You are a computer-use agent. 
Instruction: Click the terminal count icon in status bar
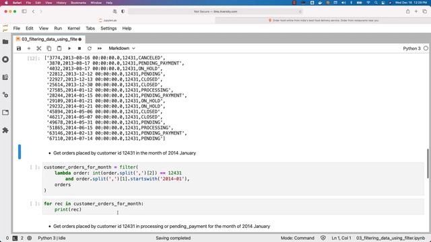[15, 238]
